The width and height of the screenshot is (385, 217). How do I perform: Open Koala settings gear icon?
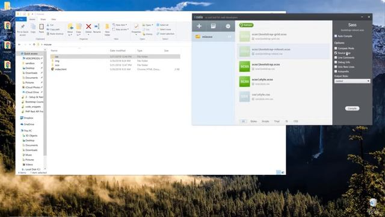click(228, 26)
